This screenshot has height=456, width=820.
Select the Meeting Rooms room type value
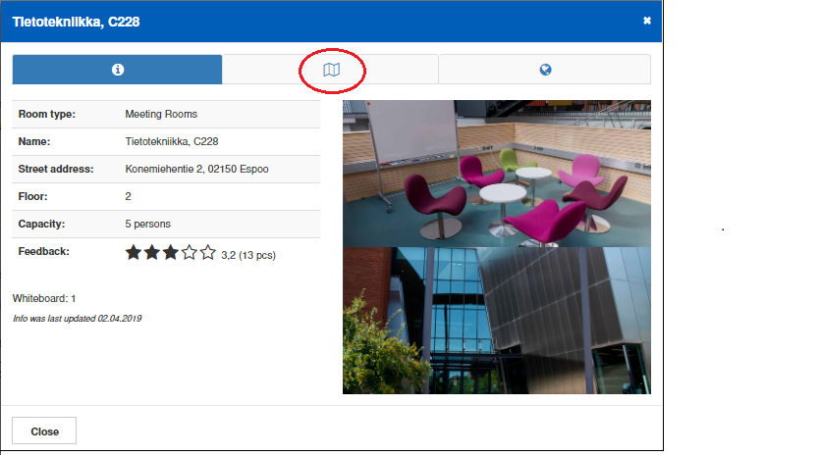click(x=161, y=114)
